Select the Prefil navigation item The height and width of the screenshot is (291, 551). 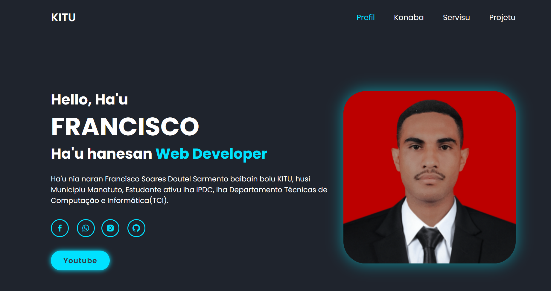(x=366, y=18)
